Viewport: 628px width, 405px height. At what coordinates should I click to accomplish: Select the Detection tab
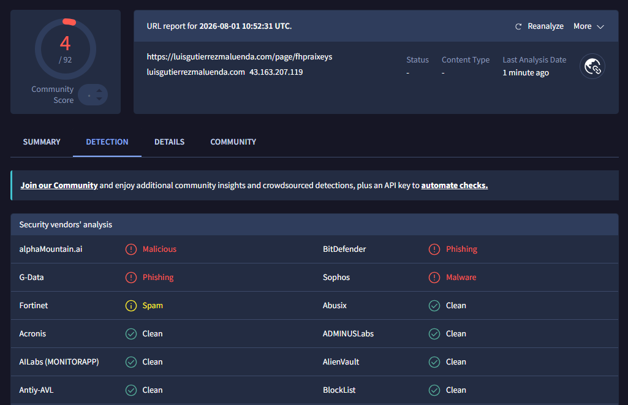(x=107, y=142)
